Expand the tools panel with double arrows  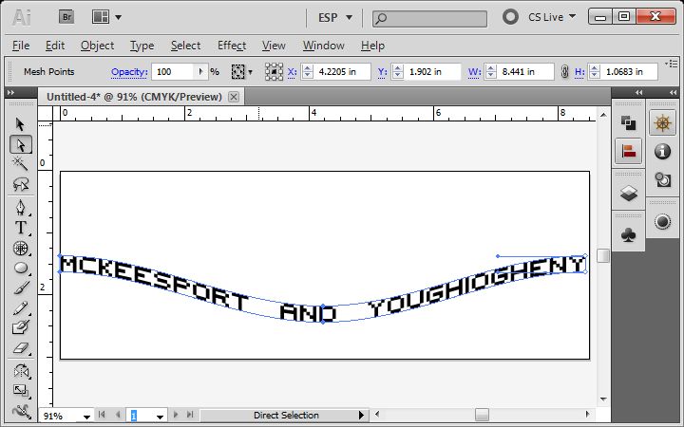click(x=10, y=92)
